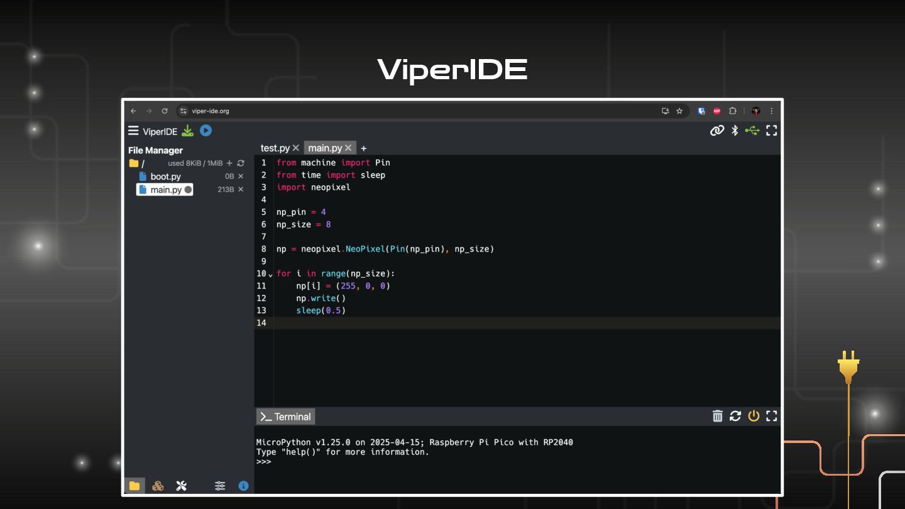Open the Bitwarden shield extension icon
Image resolution: width=905 pixels, height=509 pixels.
click(x=701, y=111)
